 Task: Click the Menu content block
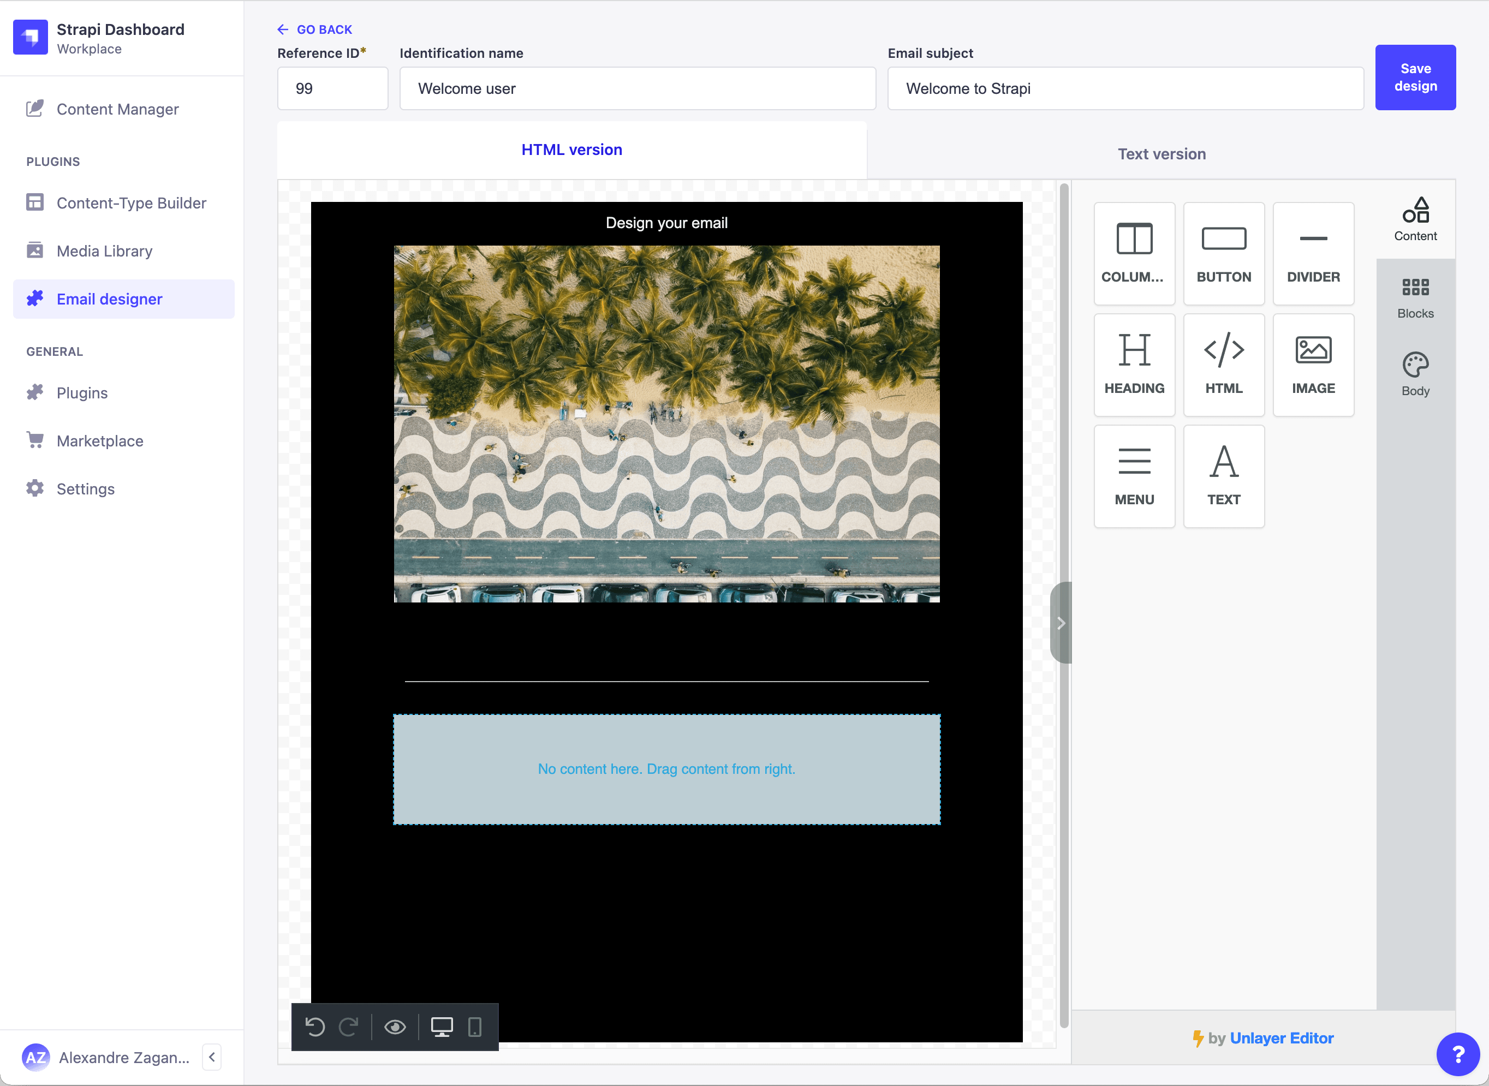pos(1134,475)
